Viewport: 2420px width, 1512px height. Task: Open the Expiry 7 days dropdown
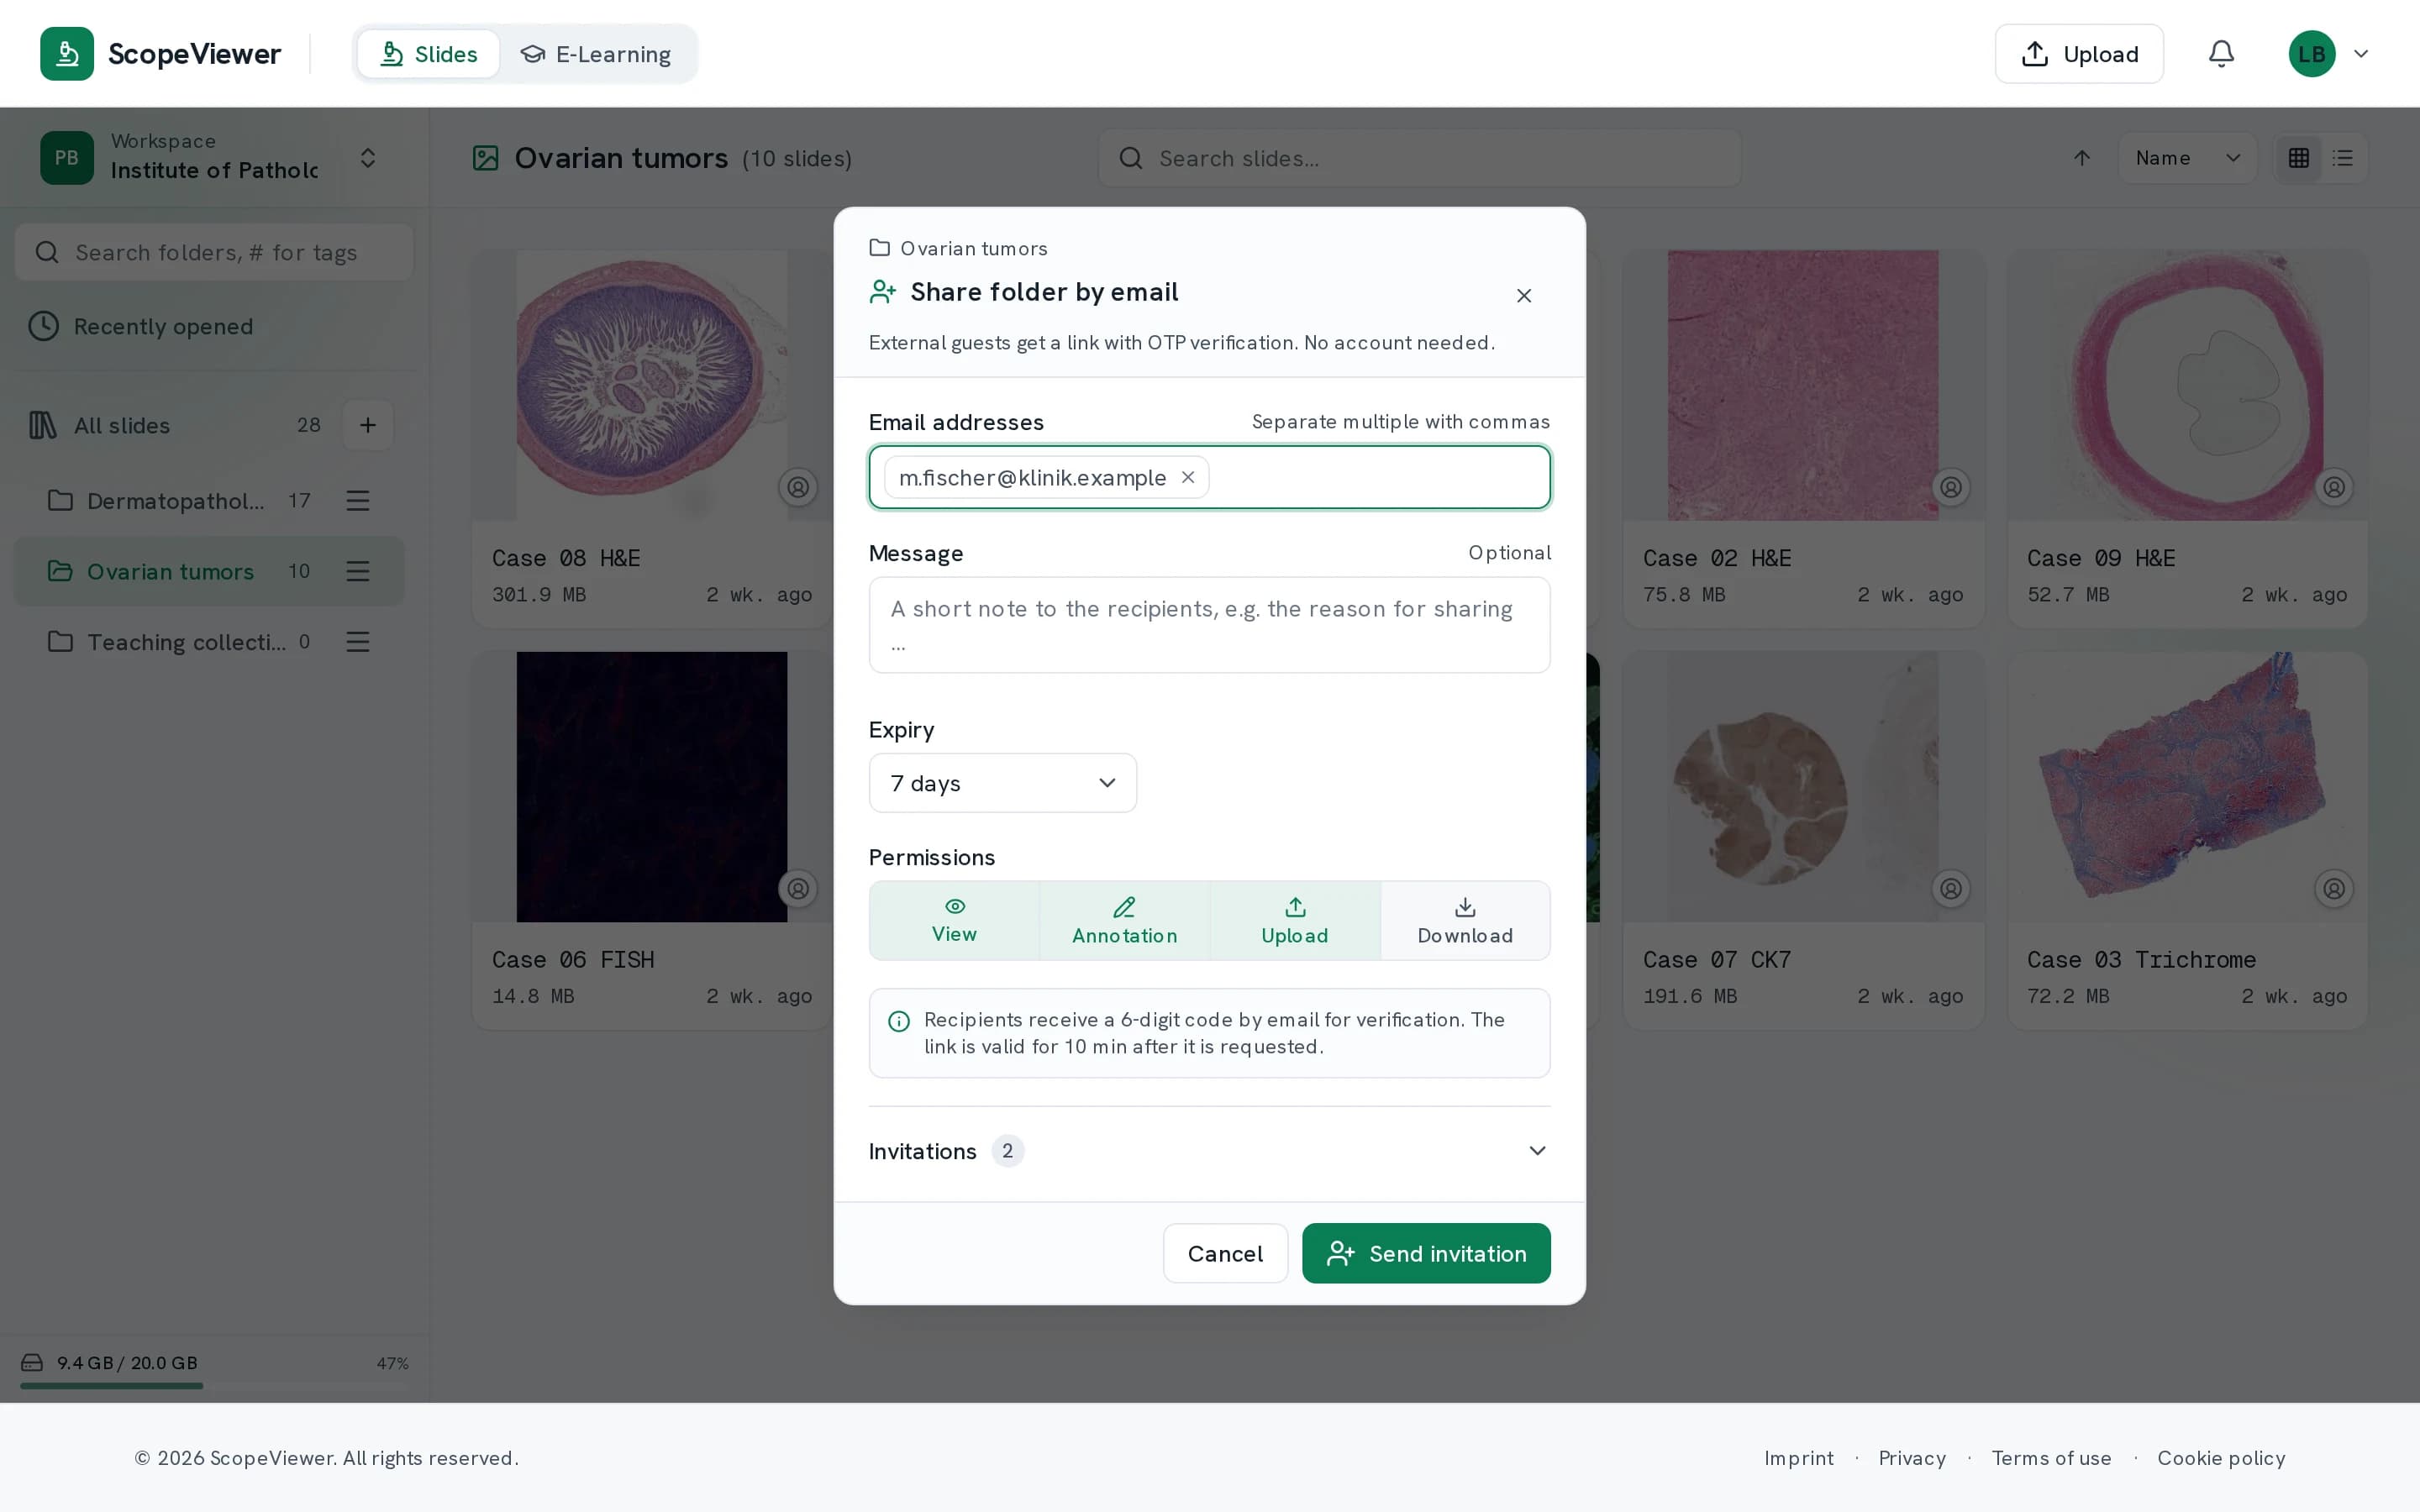point(1002,783)
